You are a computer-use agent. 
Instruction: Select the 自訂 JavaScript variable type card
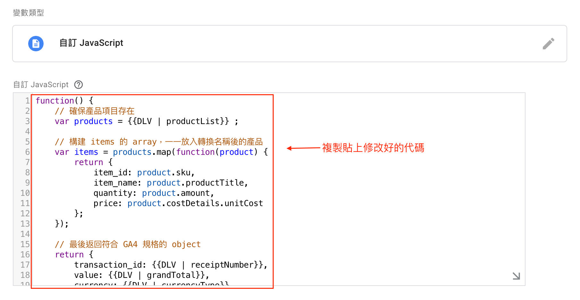point(290,44)
